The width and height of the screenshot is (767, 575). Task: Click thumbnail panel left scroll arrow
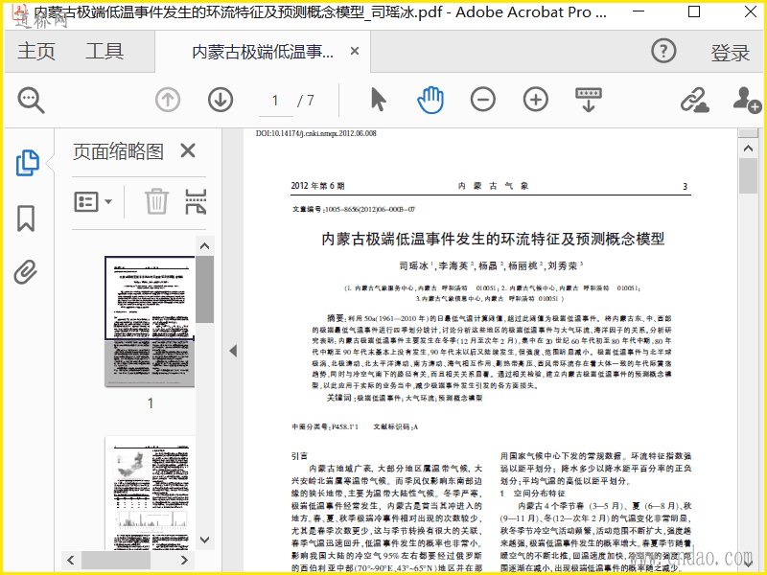click(71, 560)
